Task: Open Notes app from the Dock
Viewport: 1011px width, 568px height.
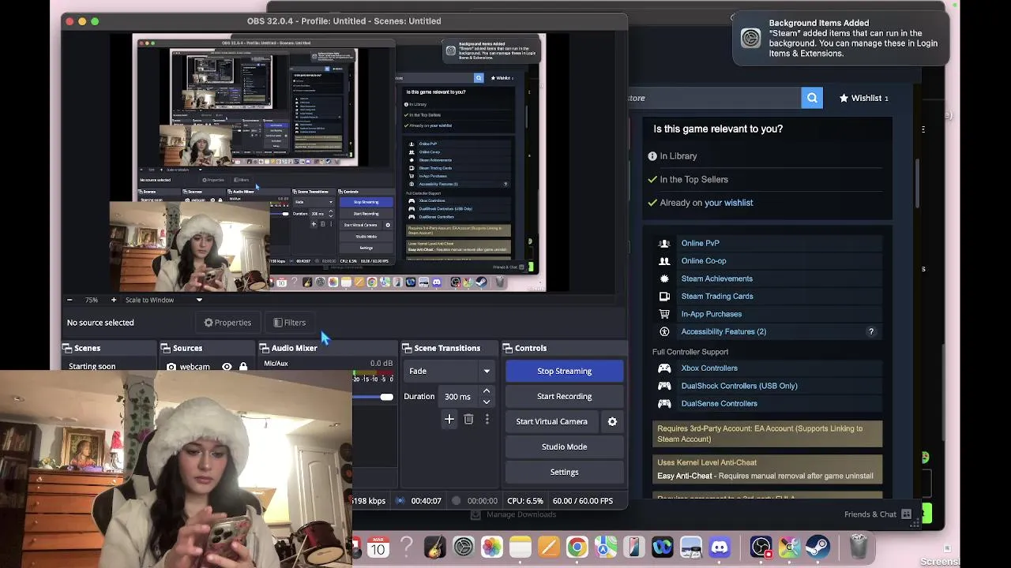Action: tap(520, 547)
